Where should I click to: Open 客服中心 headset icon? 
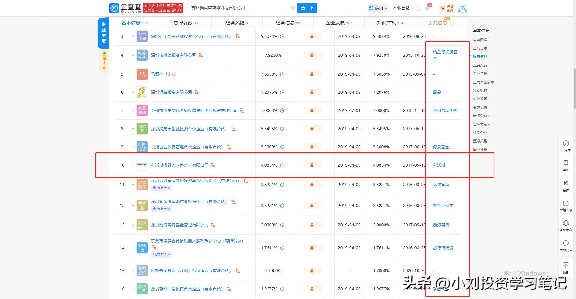[x=566, y=226]
